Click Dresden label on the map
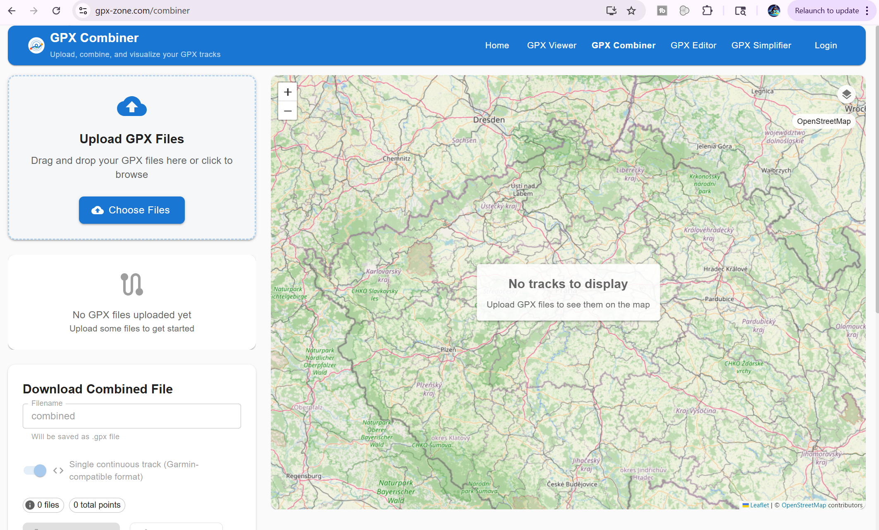This screenshot has height=530, width=879. point(489,120)
